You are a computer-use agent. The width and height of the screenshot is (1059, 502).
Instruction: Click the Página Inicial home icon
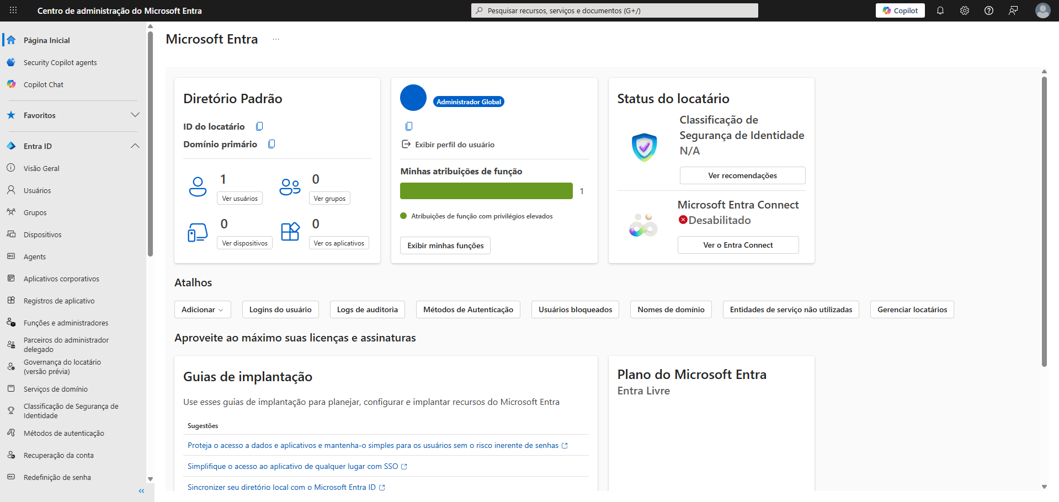coord(11,40)
